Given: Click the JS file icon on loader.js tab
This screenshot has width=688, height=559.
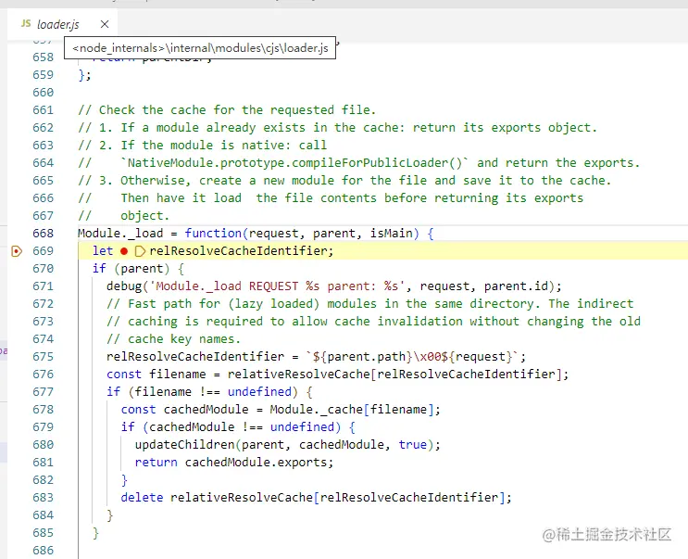Looking at the screenshot, I should [x=26, y=24].
